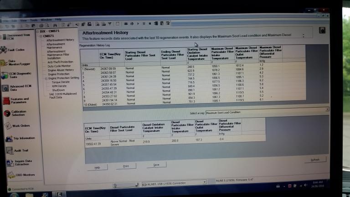Viewport: 350px width, 197px height.
Task: Click the '10 (Oldest)' row label
Action: click(x=90, y=104)
